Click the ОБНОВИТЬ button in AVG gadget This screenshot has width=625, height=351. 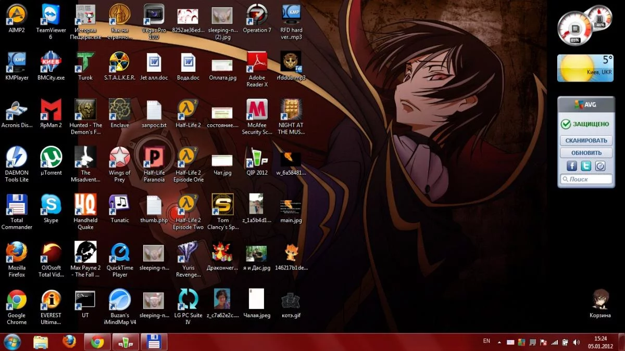point(586,153)
